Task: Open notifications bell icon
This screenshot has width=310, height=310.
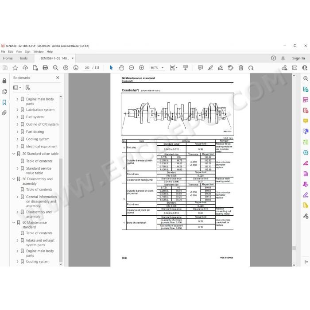Action: (x=283, y=58)
